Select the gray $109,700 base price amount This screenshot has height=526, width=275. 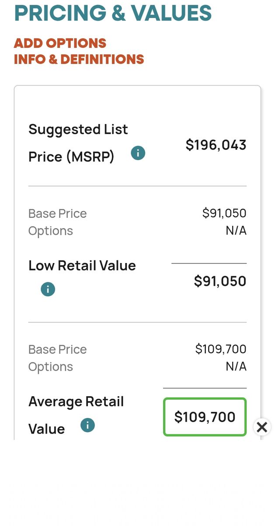(x=221, y=349)
